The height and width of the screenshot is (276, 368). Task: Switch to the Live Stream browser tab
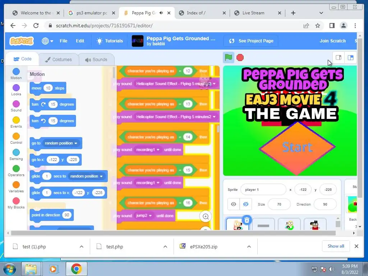(x=257, y=13)
